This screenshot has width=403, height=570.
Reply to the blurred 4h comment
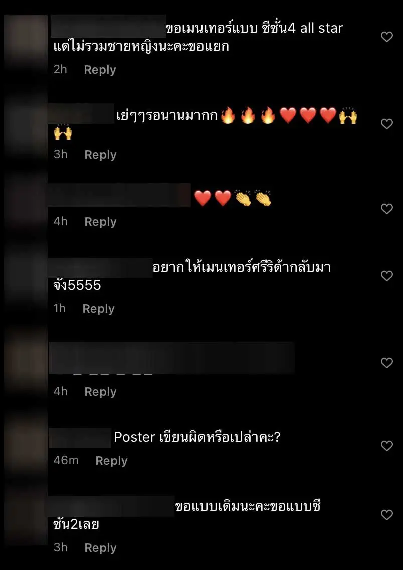pos(100,392)
